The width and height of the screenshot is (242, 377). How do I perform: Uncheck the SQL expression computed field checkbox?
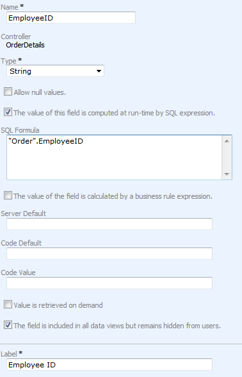pos(8,112)
